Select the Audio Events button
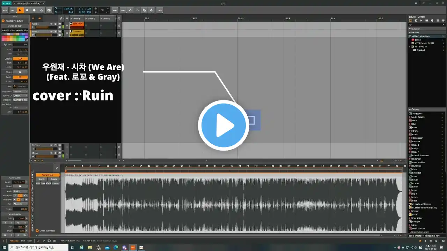 (x=47, y=175)
